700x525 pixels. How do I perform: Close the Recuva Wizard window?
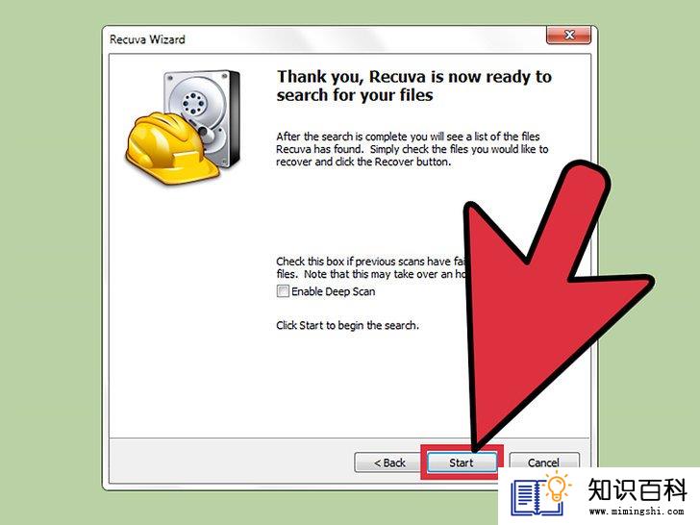pos(569,35)
